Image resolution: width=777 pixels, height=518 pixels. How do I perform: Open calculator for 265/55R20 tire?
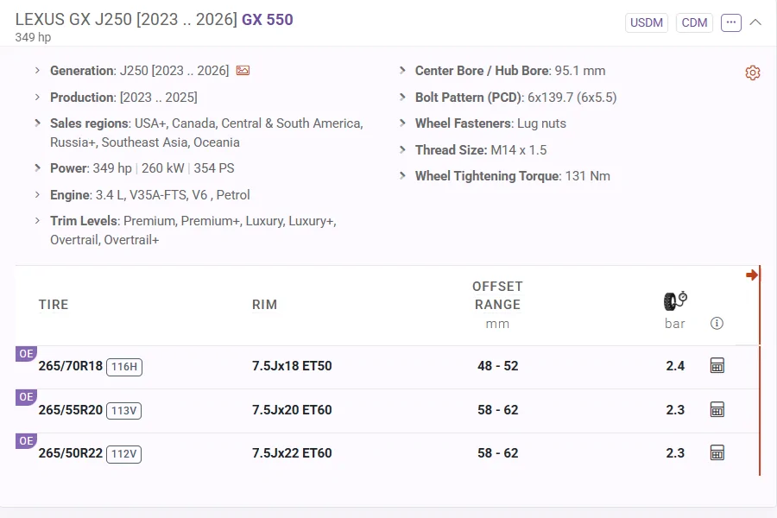(717, 409)
